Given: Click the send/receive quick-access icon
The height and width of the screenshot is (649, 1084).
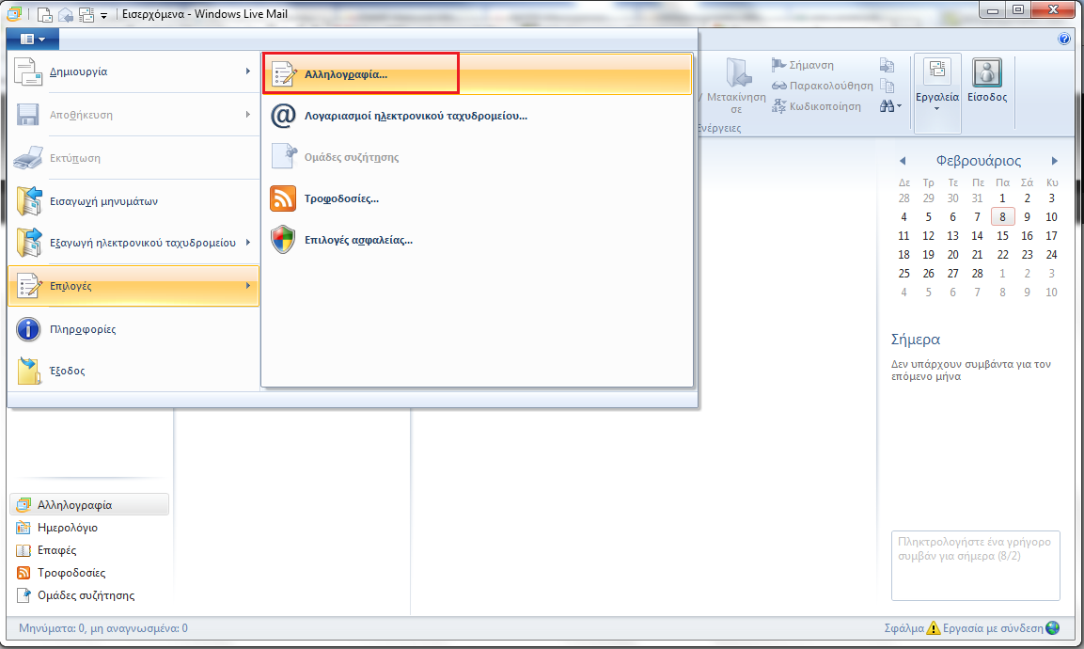Looking at the screenshot, I should (86, 14).
